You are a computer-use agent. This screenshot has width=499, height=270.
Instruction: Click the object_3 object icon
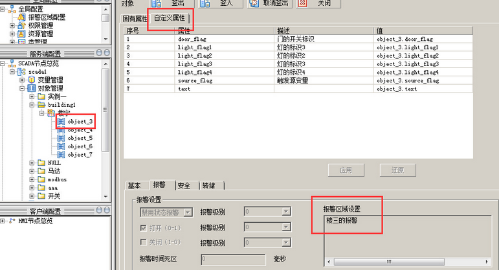tap(61, 121)
